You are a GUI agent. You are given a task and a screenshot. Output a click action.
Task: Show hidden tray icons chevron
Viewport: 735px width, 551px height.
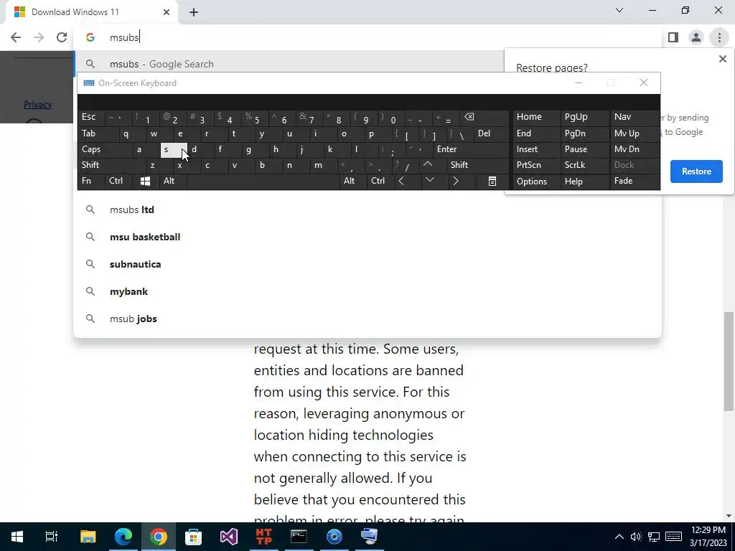[619, 537]
